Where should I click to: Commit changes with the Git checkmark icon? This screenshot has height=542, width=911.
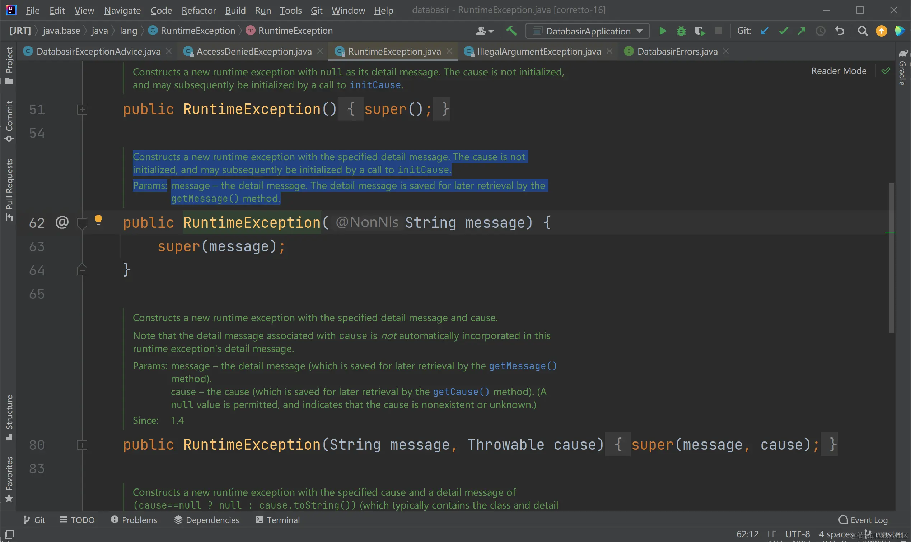click(x=783, y=31)
